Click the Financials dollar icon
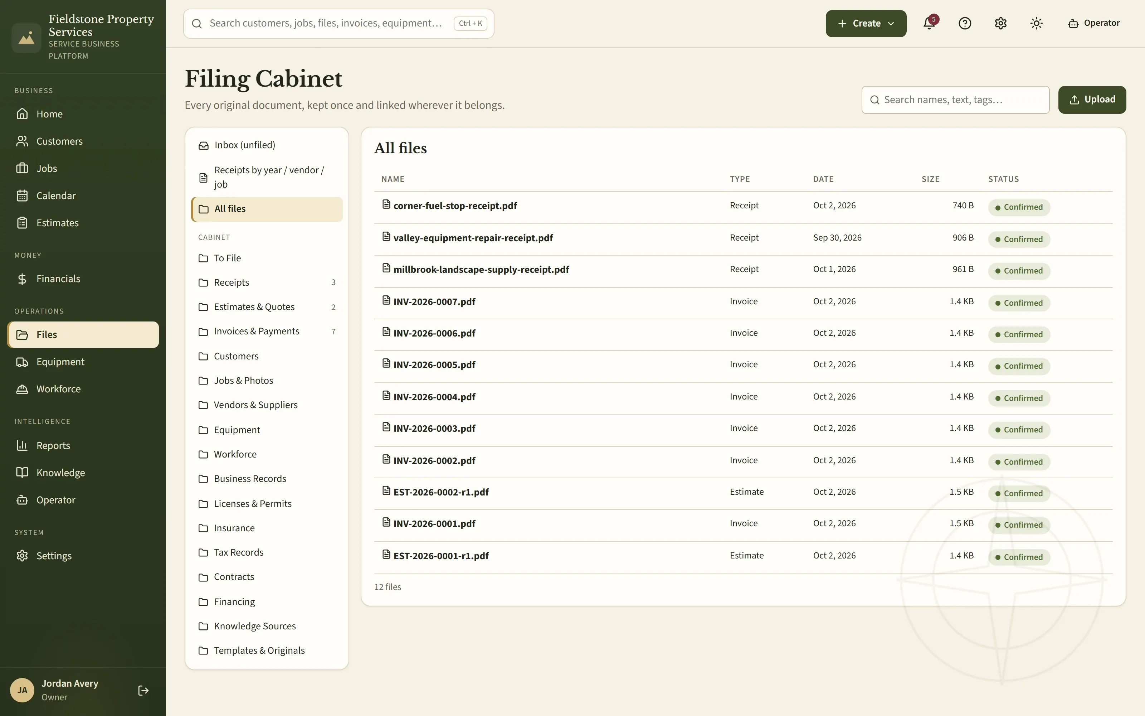Viewport: 1145px width, 716px height. click(22, 279)
